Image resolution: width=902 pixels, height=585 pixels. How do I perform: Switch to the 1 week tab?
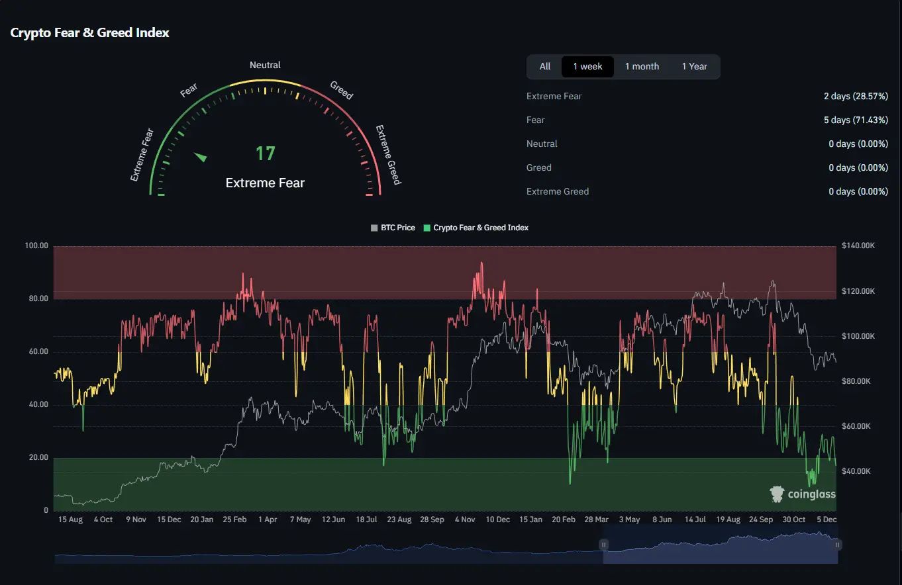[587, 66]
